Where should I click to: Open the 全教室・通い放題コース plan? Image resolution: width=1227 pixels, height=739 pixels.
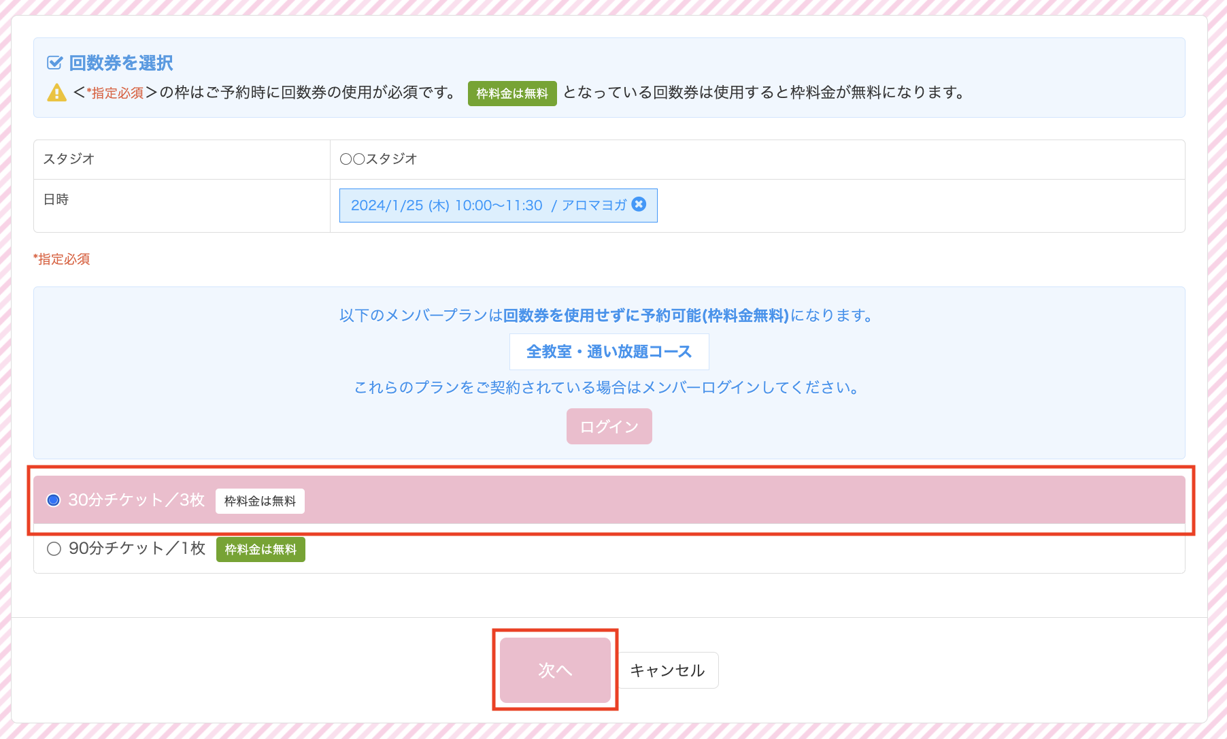(609, 352)
